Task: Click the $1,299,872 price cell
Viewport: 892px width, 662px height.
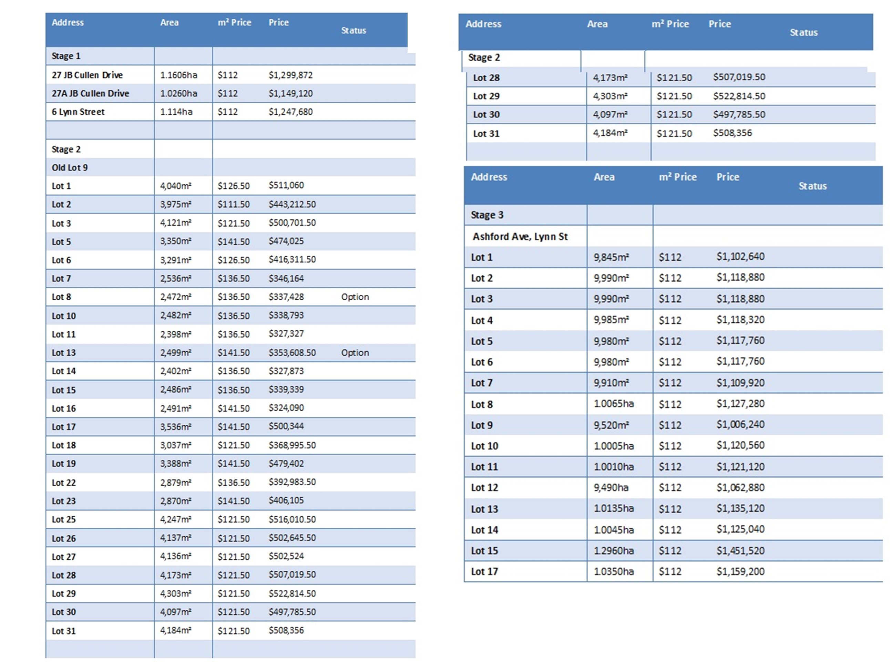Action: (x=290, y=75)
